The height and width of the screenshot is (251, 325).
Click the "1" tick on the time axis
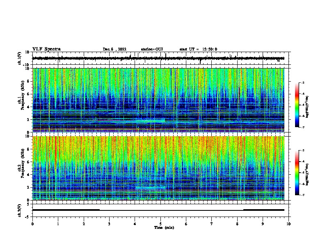coord(58,224)
